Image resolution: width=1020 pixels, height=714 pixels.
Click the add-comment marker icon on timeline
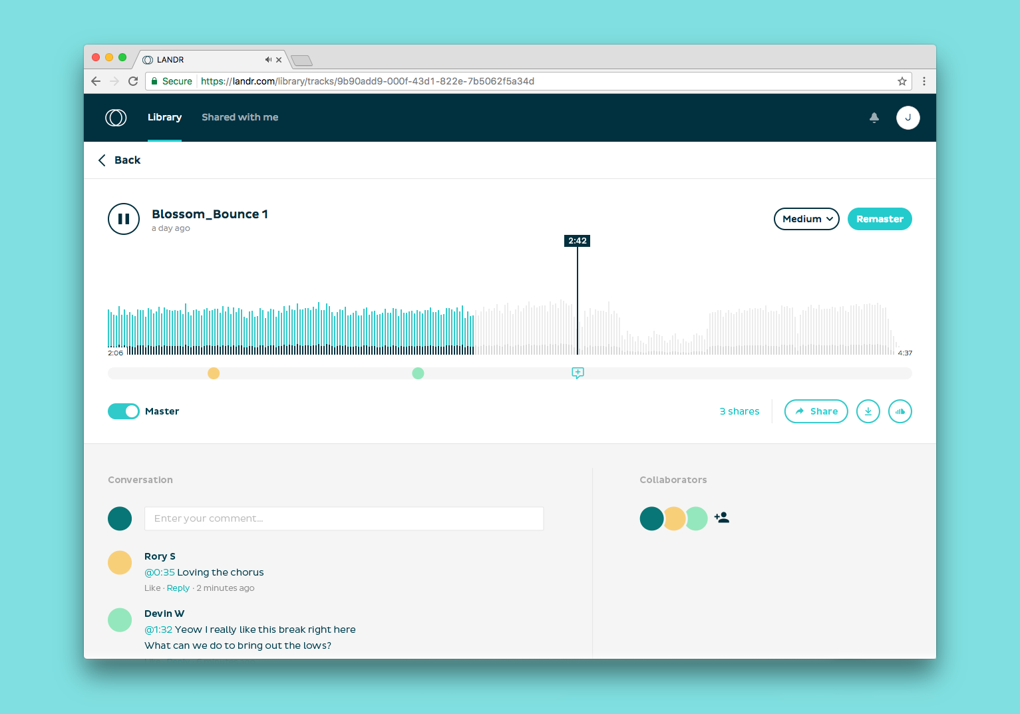point(578,373)
